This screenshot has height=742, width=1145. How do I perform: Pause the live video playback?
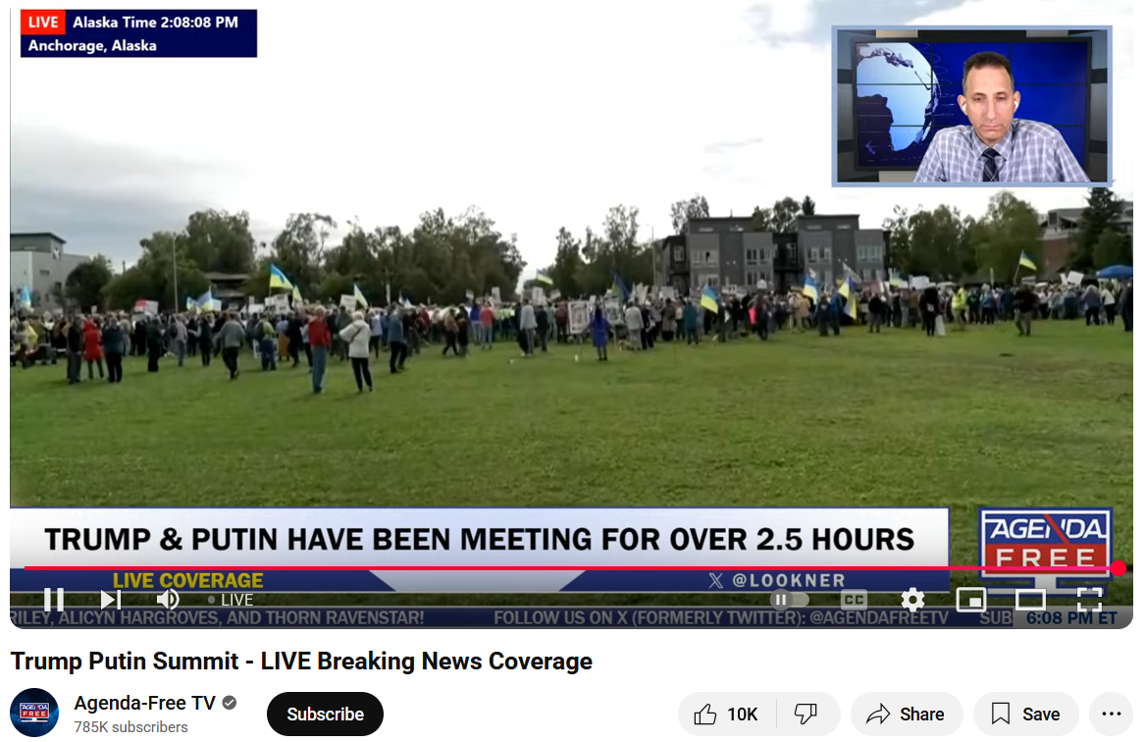(x=53, y=600)
